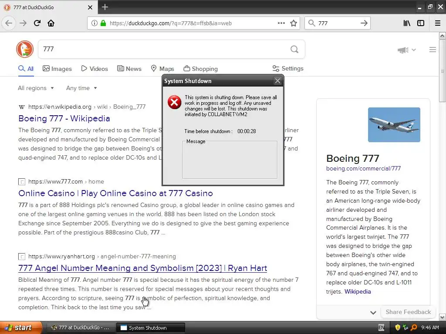Click the page scrollbar up arrow
Image resolution: width=446 pixels, height=334 pixels.
pyautogui.click(x=442, y=36)
